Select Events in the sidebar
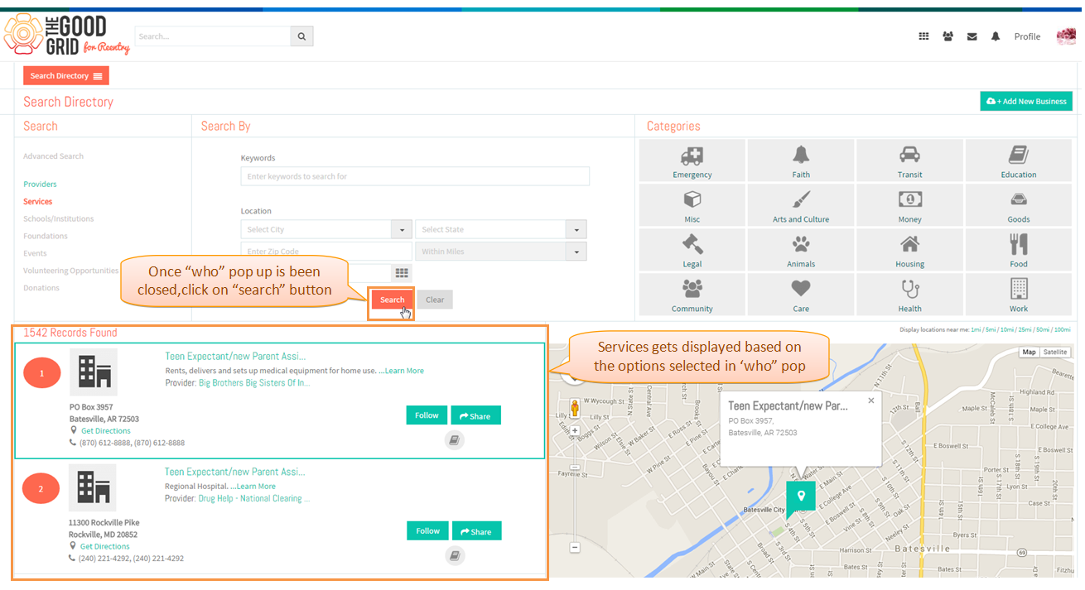Viewport: 1085px width, 590px height. [x=35, y=254]
